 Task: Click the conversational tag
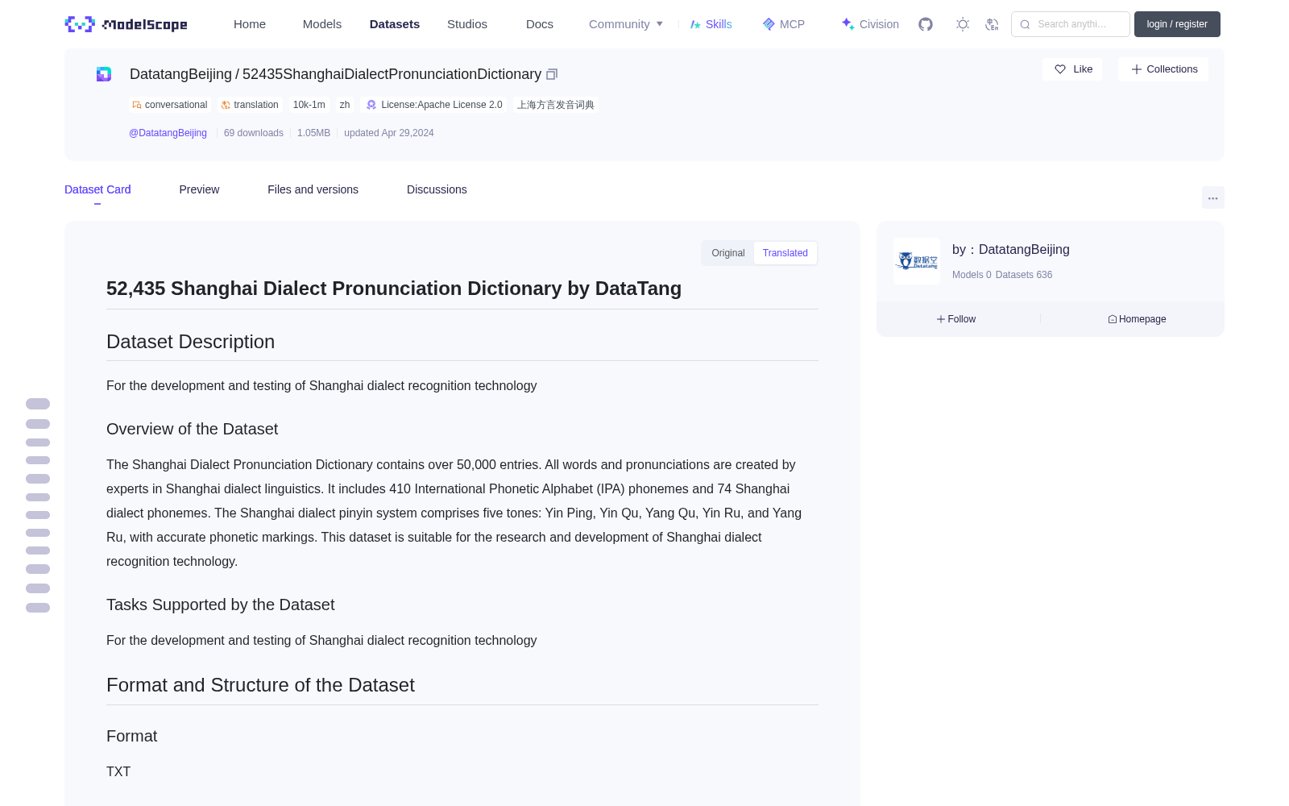tap(170, 105)
